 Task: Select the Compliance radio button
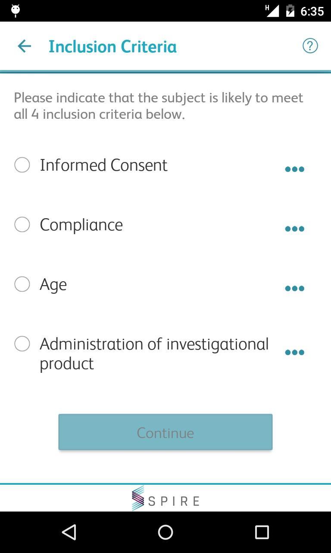coord(22,224)
